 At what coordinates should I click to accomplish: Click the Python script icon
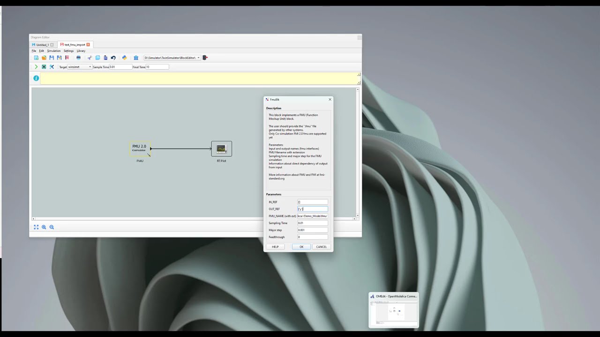click(x=124, y=58)
